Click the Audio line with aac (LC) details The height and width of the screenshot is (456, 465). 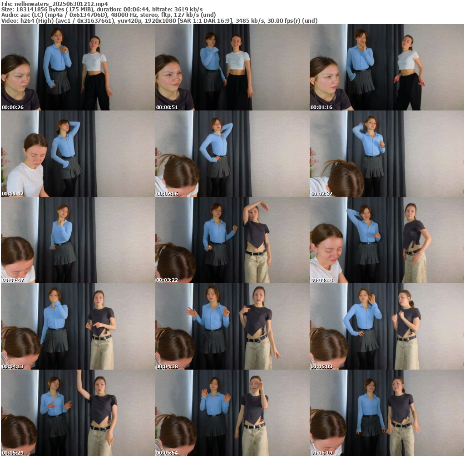(x=109, y=15)
